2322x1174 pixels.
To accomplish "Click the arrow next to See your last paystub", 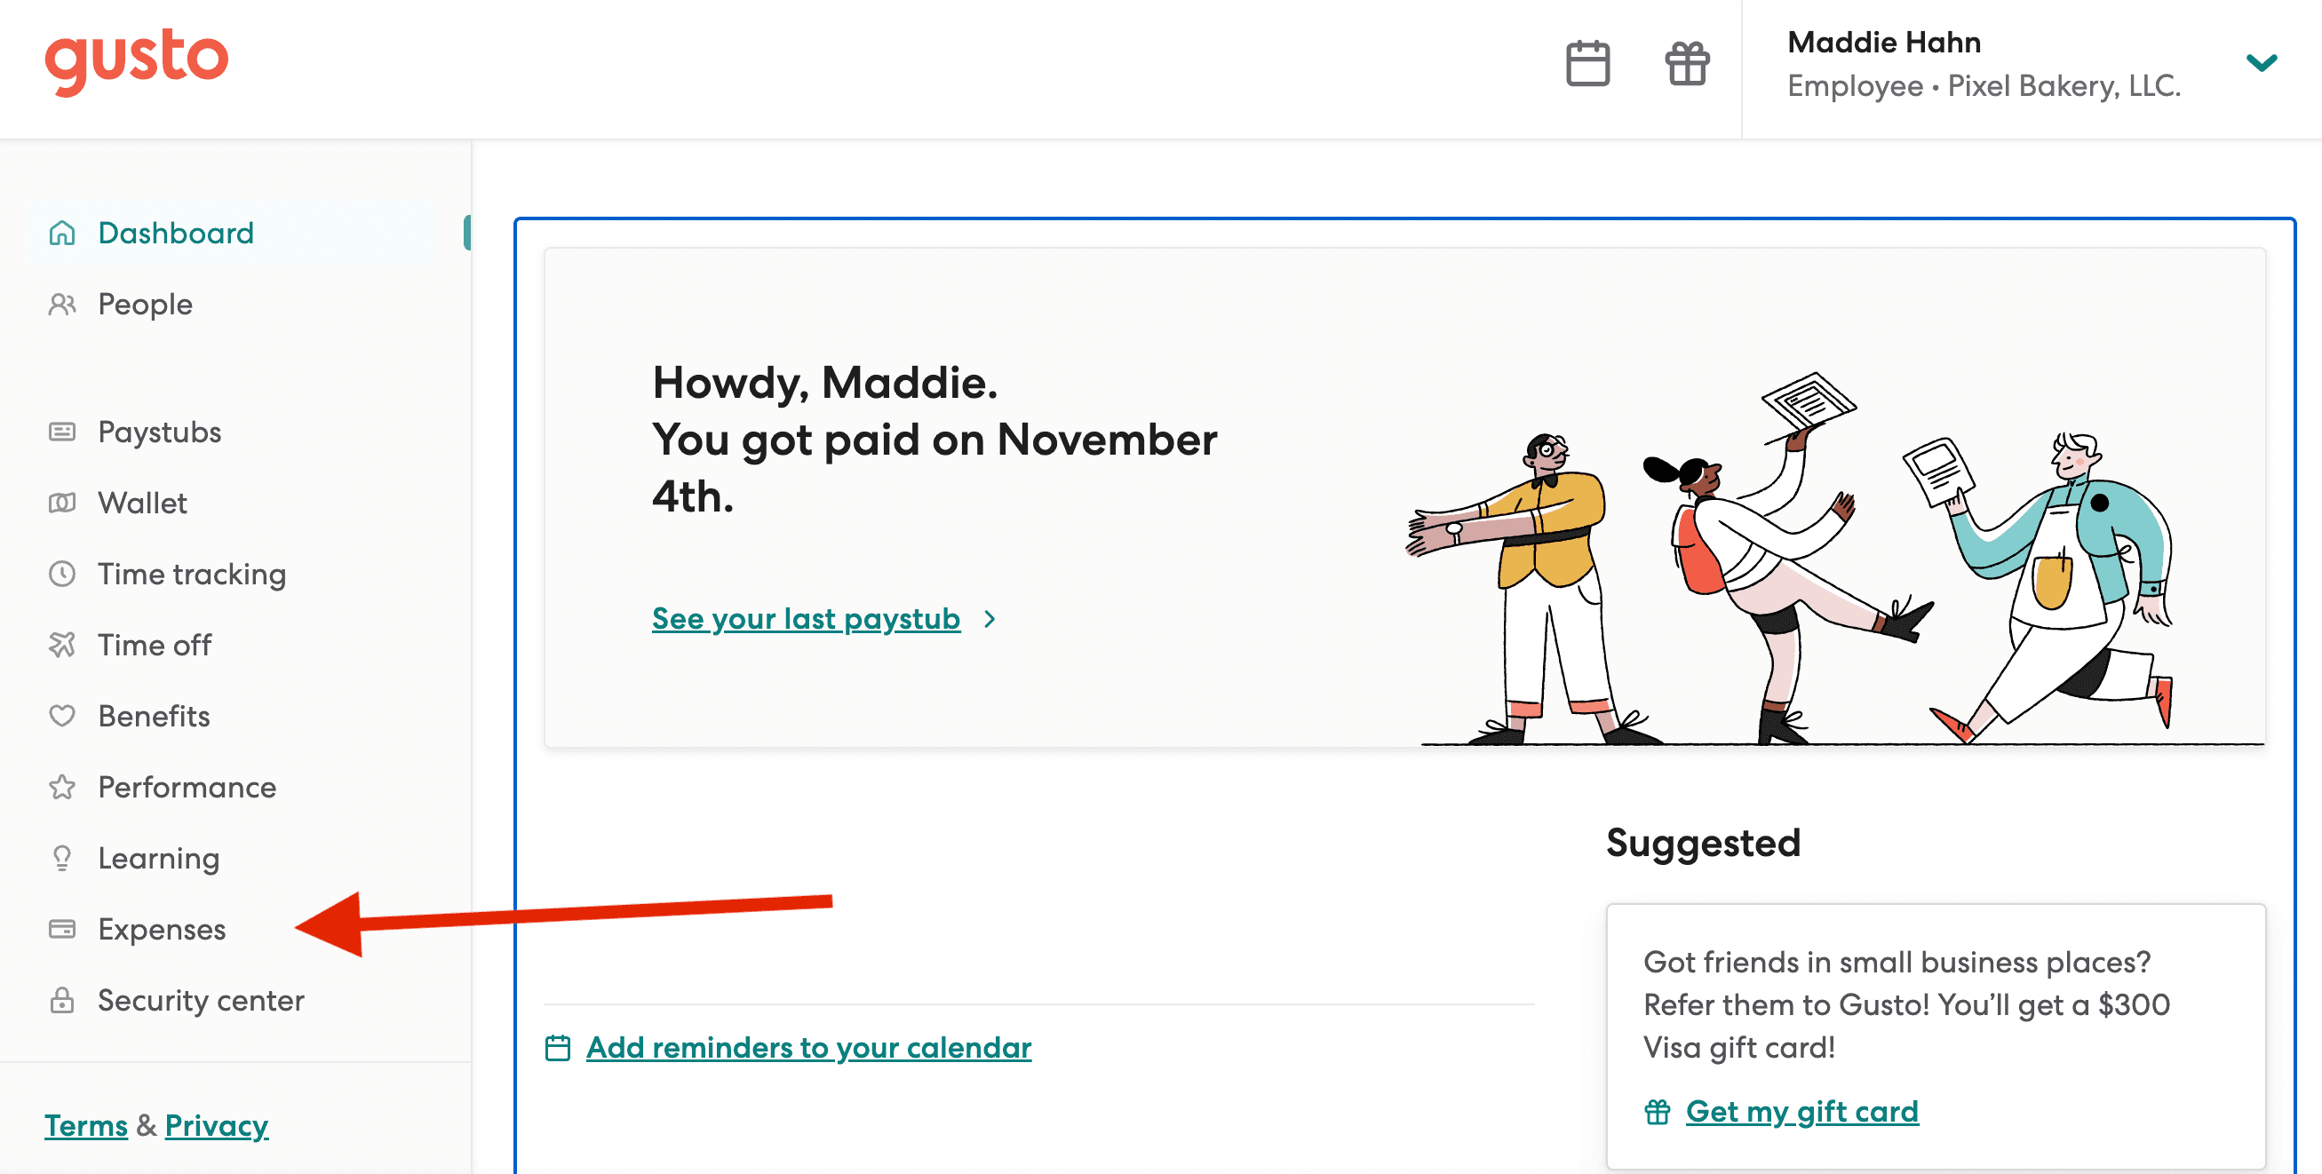I will (x=990, y=620).
